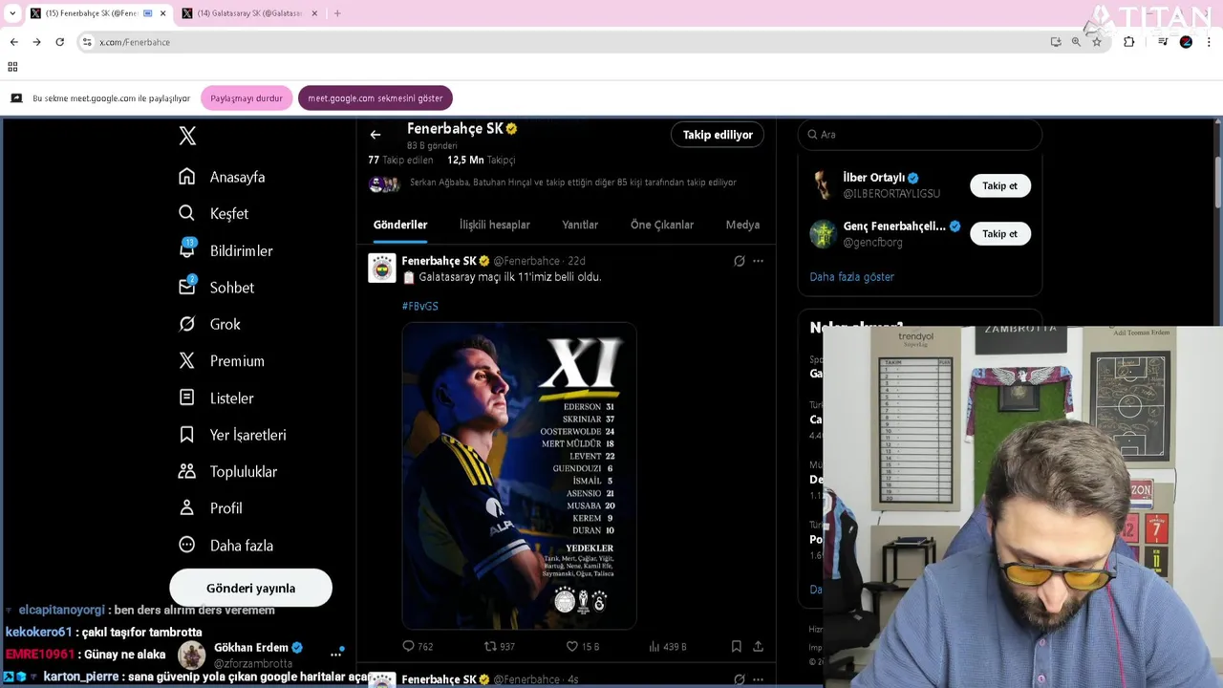Click the #FBvGS hashtag
The height and width of the screenshot is (688, 1223).
point(420,306)
